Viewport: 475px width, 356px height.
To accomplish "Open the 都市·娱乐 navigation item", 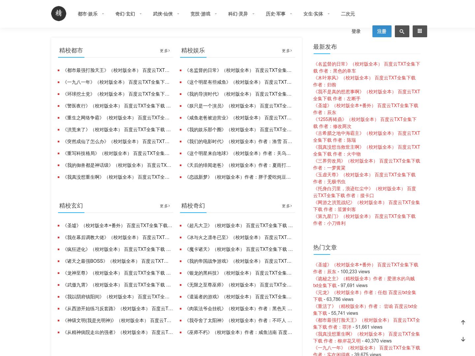I will (x=88, y=14).
